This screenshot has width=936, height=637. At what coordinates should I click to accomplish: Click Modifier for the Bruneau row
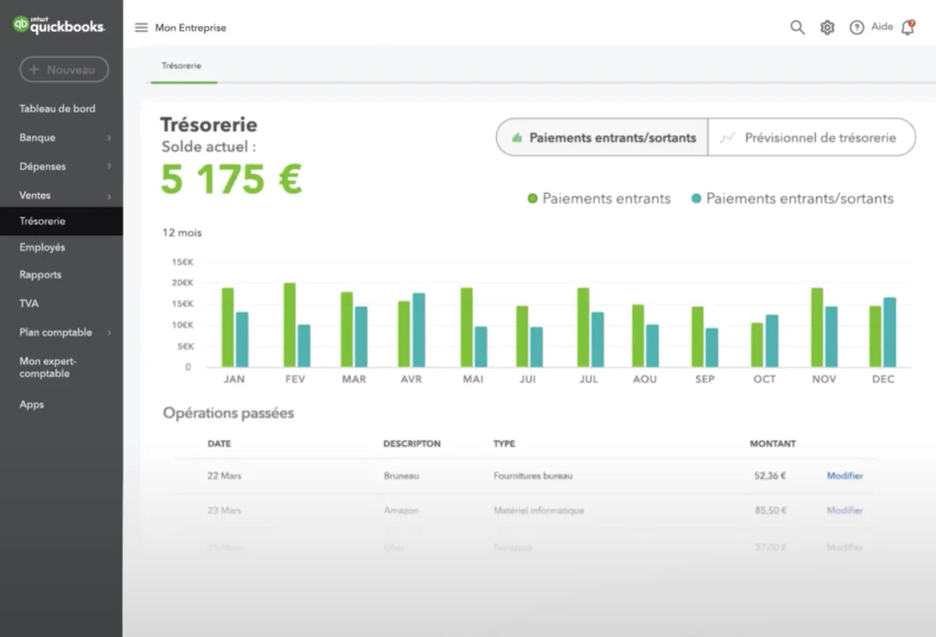pos(845,476)
